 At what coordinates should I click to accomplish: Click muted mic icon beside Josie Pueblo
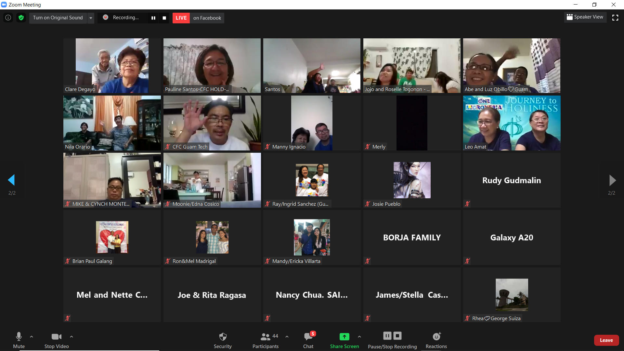(368, 204)
